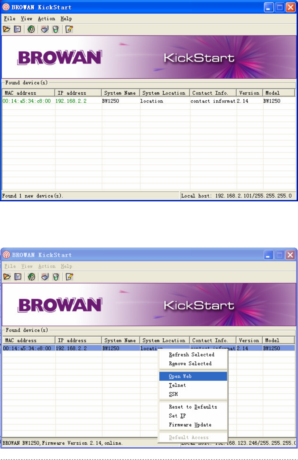Click System Name column header in lower window
298x460 pixels.
(x=121, y=340)
